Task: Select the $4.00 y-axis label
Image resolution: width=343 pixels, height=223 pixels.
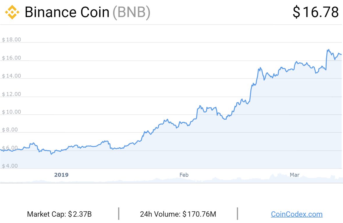Action: (10, 166)
